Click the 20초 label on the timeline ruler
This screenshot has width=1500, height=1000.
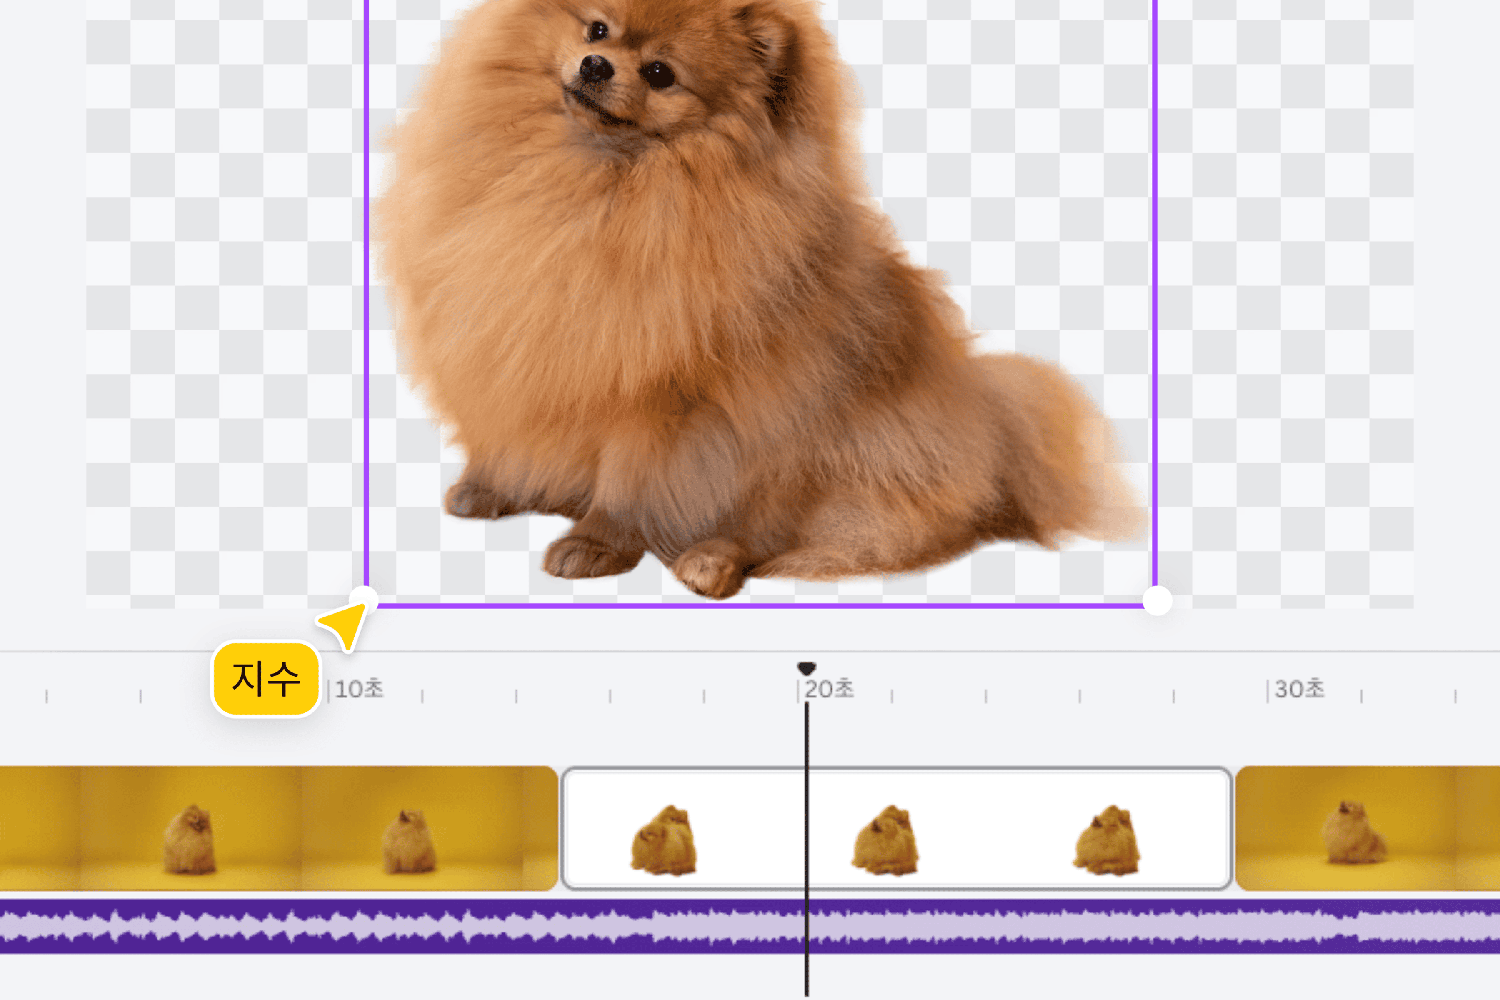pyautogui.click(x=829, y=689)
